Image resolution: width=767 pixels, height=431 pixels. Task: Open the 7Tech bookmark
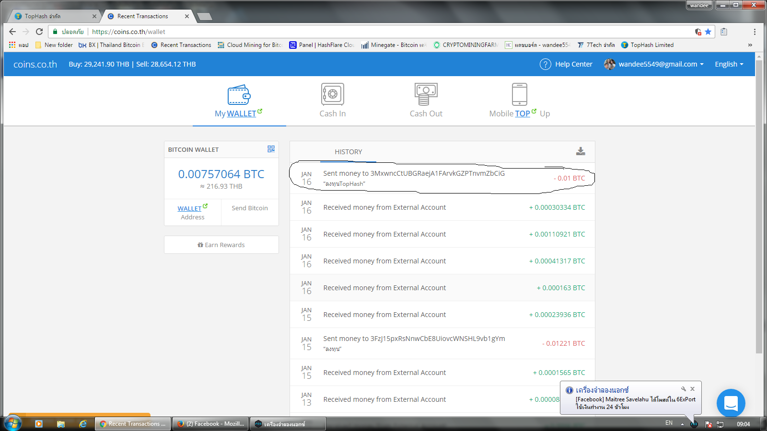[596, 45]
